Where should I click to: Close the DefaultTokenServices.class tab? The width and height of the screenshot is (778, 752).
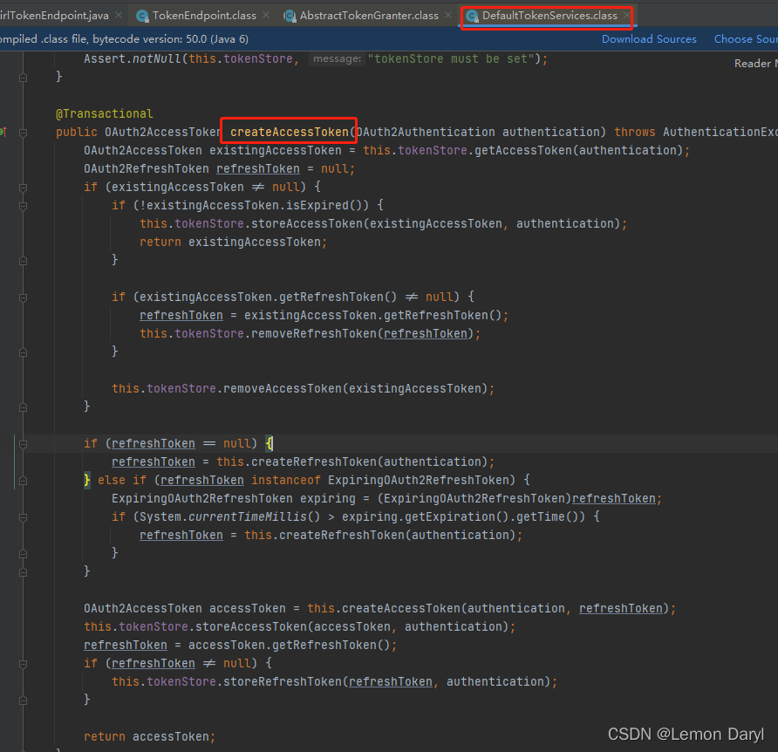click(626, 16)
